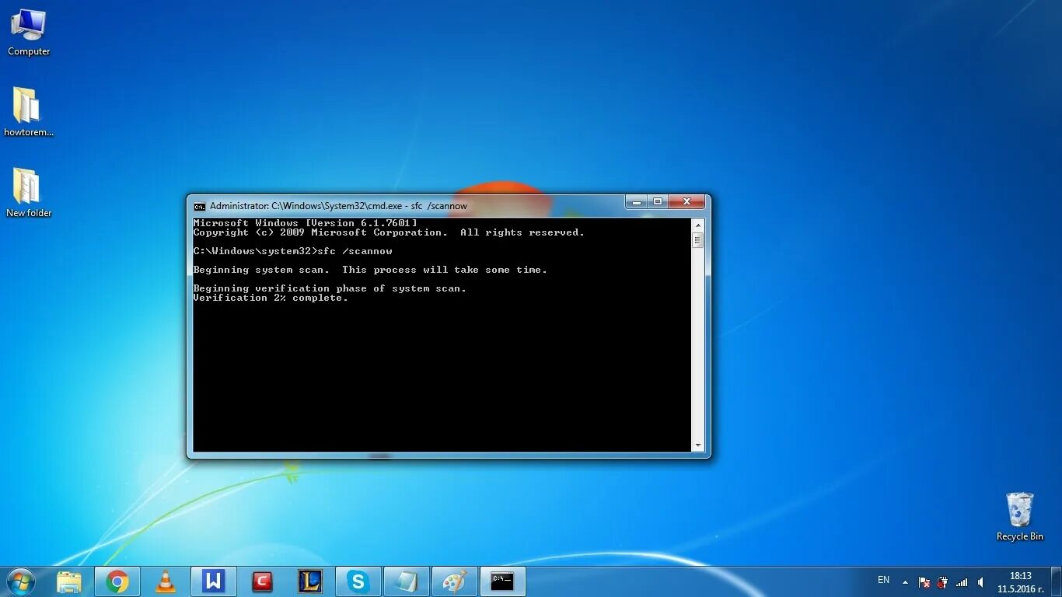Image resolution: width=1062 pixels, height=597 pixels.
Task: Open the League of Legends client
Action: (x=310, y=581)
